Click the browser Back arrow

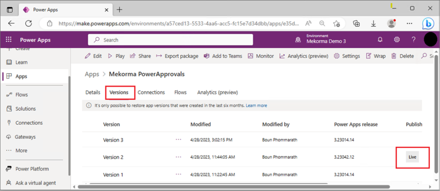pyautogui.click(x=11, y=24)
